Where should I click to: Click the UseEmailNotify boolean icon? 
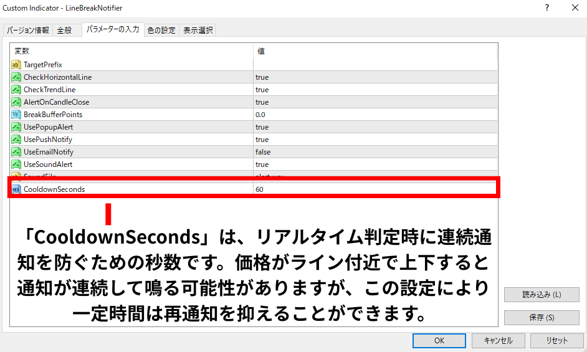(16, 152)
